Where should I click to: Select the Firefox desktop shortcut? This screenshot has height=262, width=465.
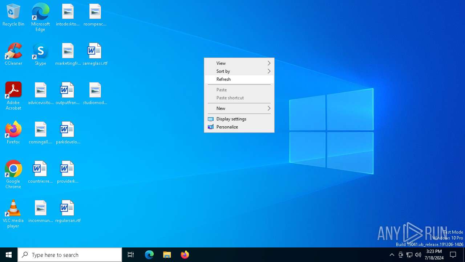[x=13, y=133]
